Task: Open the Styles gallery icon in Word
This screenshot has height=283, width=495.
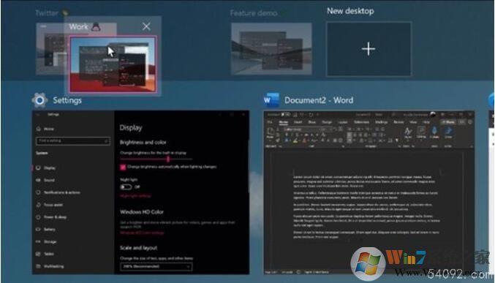Action: (409, 132)
